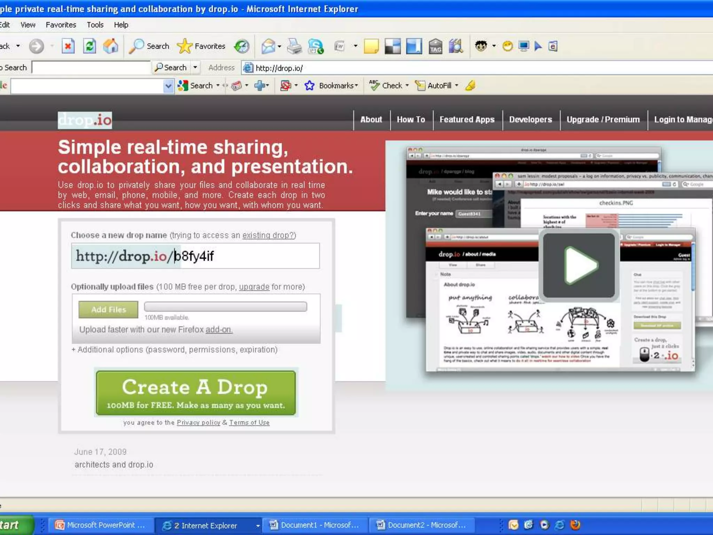Switch to Microsoft PowerPoint in taskbar
Screen dimensions: 713x535
(x=102, y=525)
